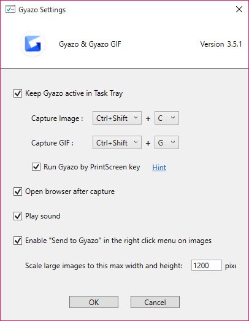Click the Cancel button
Image resolution: width=249 pixels, height=321 pixels.
tap(155, 302)
